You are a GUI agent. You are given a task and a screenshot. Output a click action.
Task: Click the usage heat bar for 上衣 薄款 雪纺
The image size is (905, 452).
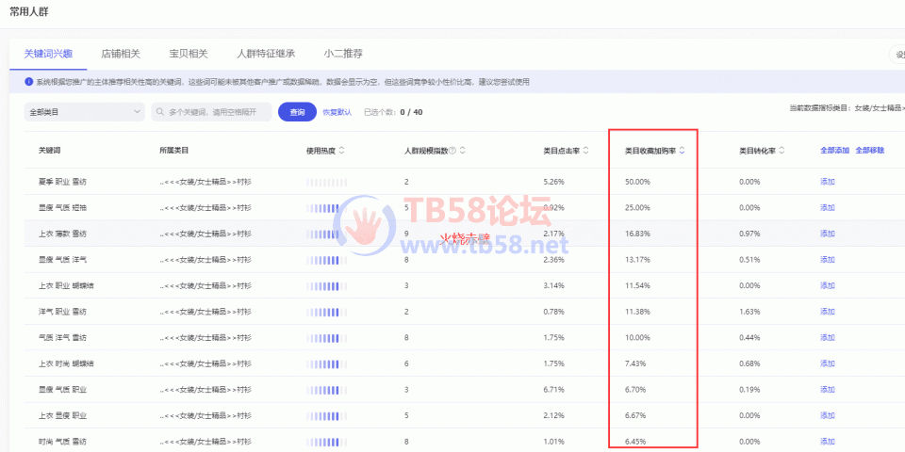click(x=327, y=234)
